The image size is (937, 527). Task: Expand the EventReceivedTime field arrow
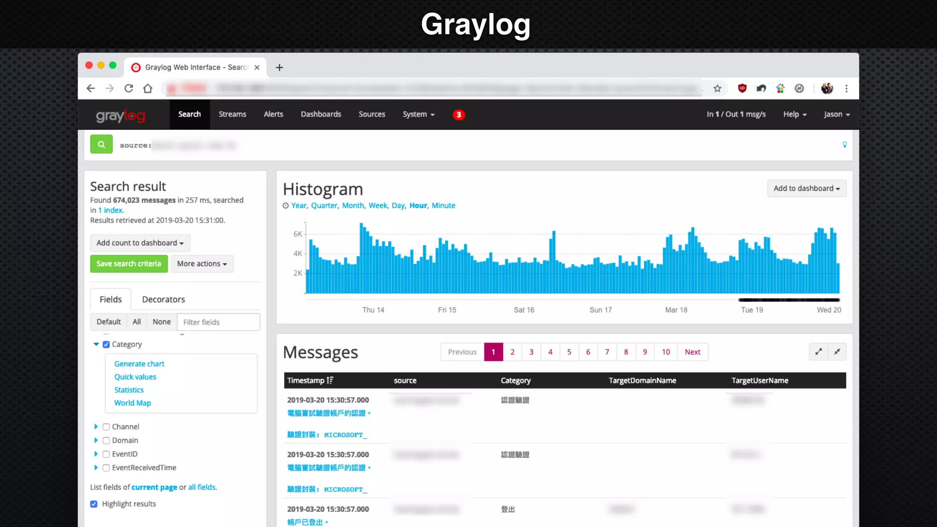96,468
